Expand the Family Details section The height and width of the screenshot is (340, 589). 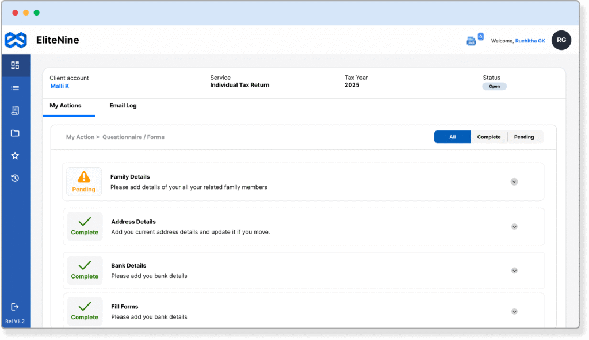(514, 181)
